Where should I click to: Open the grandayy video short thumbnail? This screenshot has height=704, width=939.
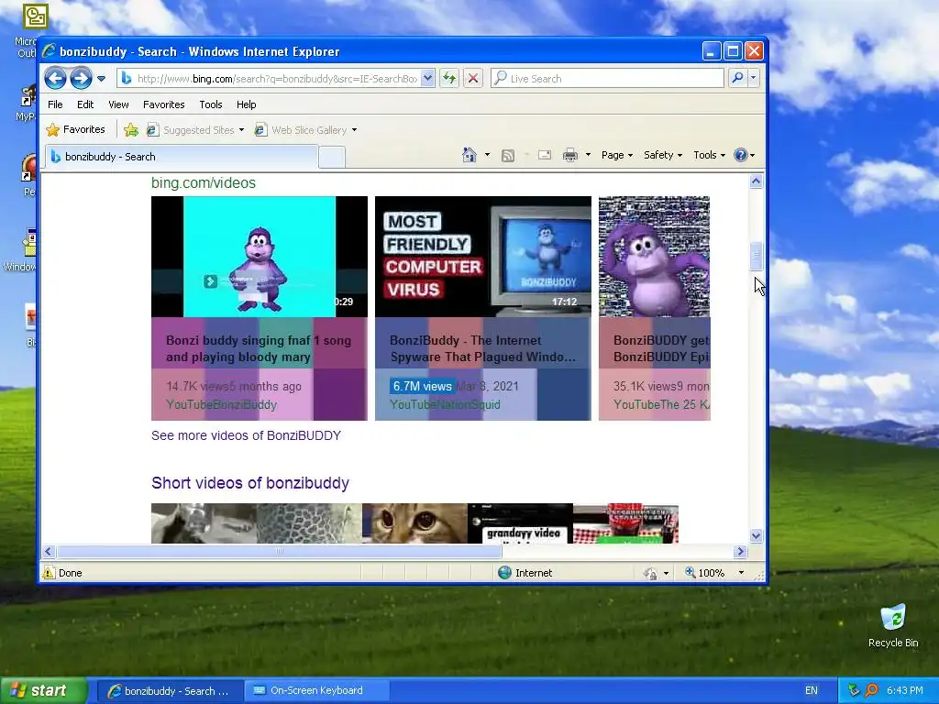(x=520, y=523)
